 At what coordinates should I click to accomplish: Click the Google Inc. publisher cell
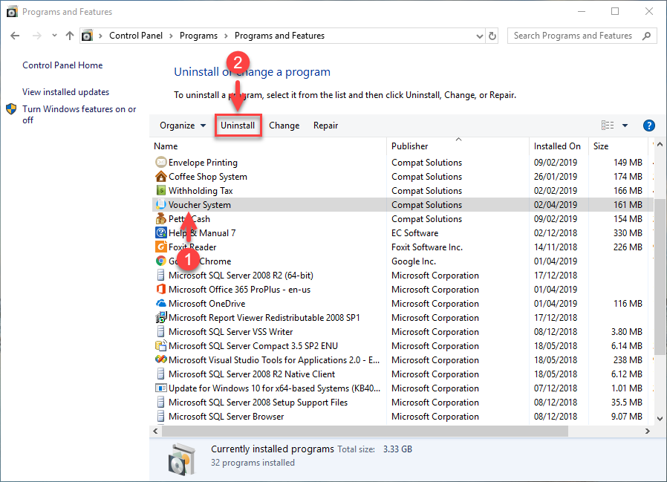tap(414, 261)
